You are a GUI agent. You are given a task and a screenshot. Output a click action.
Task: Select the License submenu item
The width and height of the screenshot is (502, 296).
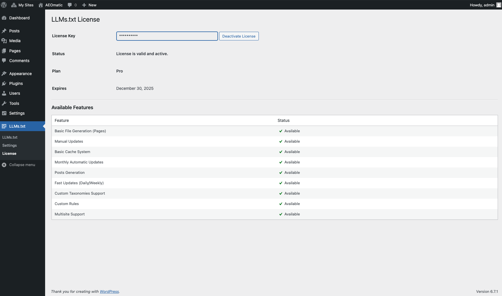click(x=9, y=154)
